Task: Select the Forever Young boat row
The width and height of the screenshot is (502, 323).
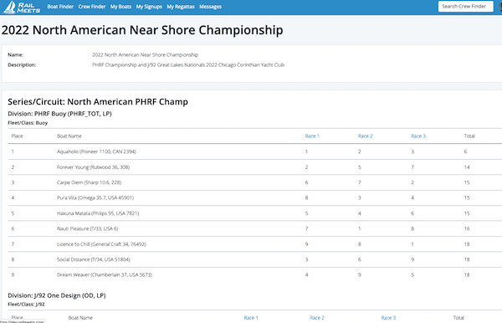Action: [x=255, y=167]
